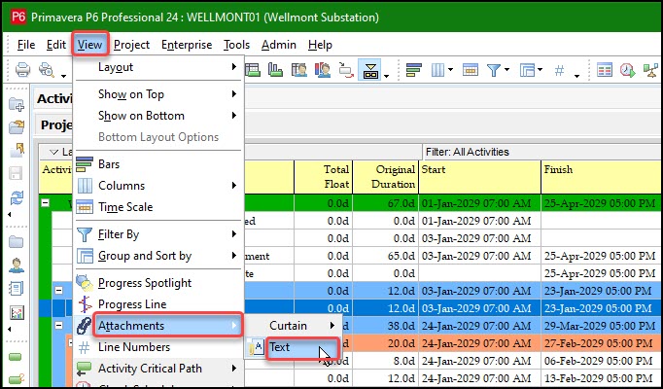Select Time Scale from View menu
The height and width of the screenshot is (389, 663).
coord(158,207)
